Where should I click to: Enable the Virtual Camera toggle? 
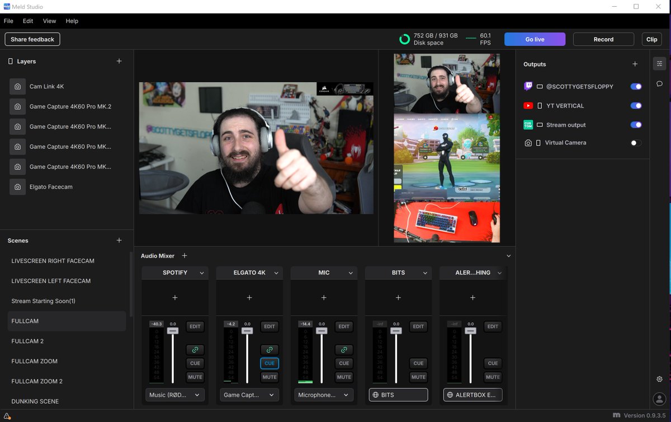click(636, 143)
